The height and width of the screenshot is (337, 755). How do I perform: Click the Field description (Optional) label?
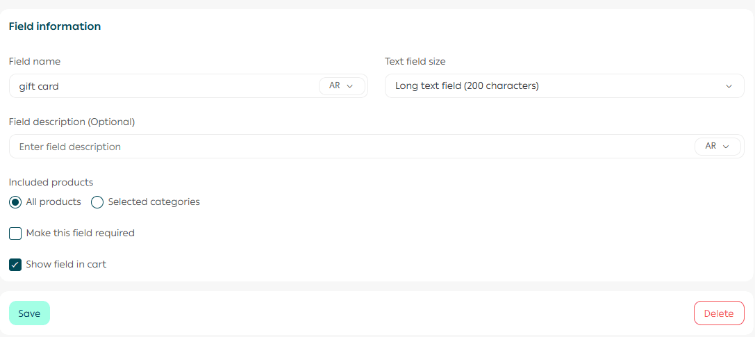[72, 122]
